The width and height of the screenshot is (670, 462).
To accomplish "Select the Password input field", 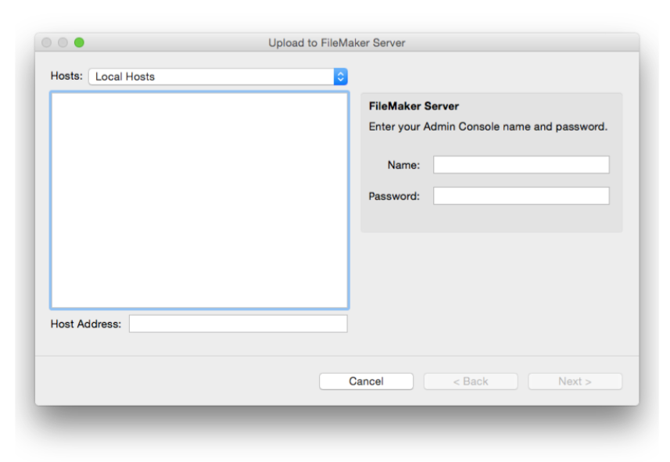I will [x=521, y=196].
